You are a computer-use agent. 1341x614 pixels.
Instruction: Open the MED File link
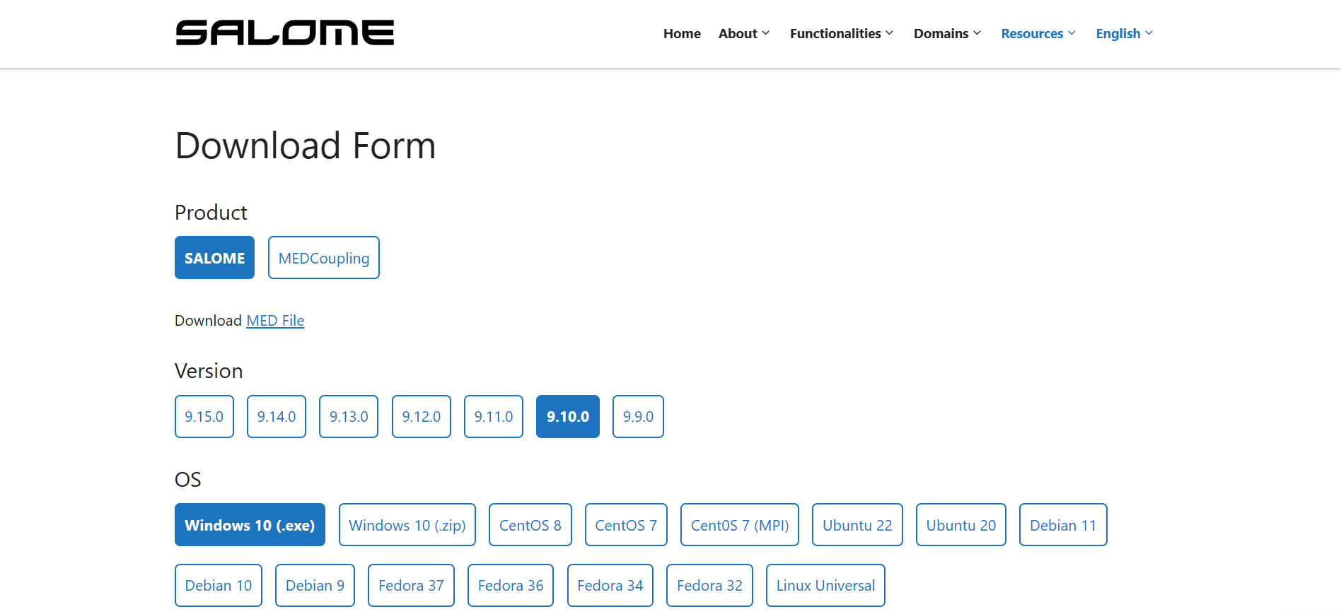pos(275,321)
